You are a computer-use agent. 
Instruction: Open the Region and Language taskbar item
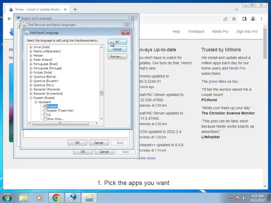(73, 198)
